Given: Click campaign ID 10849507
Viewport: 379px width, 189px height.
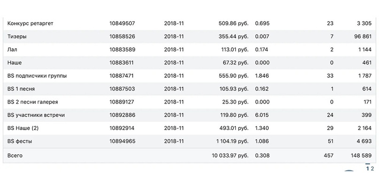Looking at the screenshot, I should [122, 23].
